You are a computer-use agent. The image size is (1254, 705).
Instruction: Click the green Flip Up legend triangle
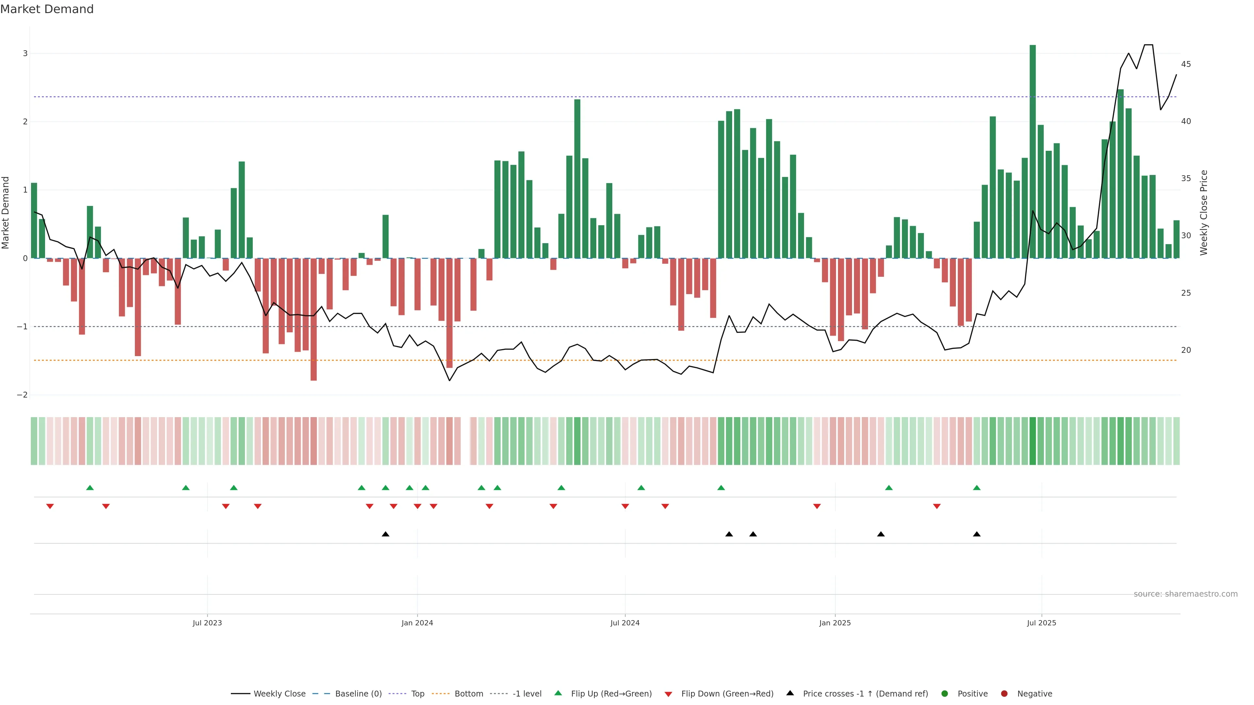click(x=558, y=693)
